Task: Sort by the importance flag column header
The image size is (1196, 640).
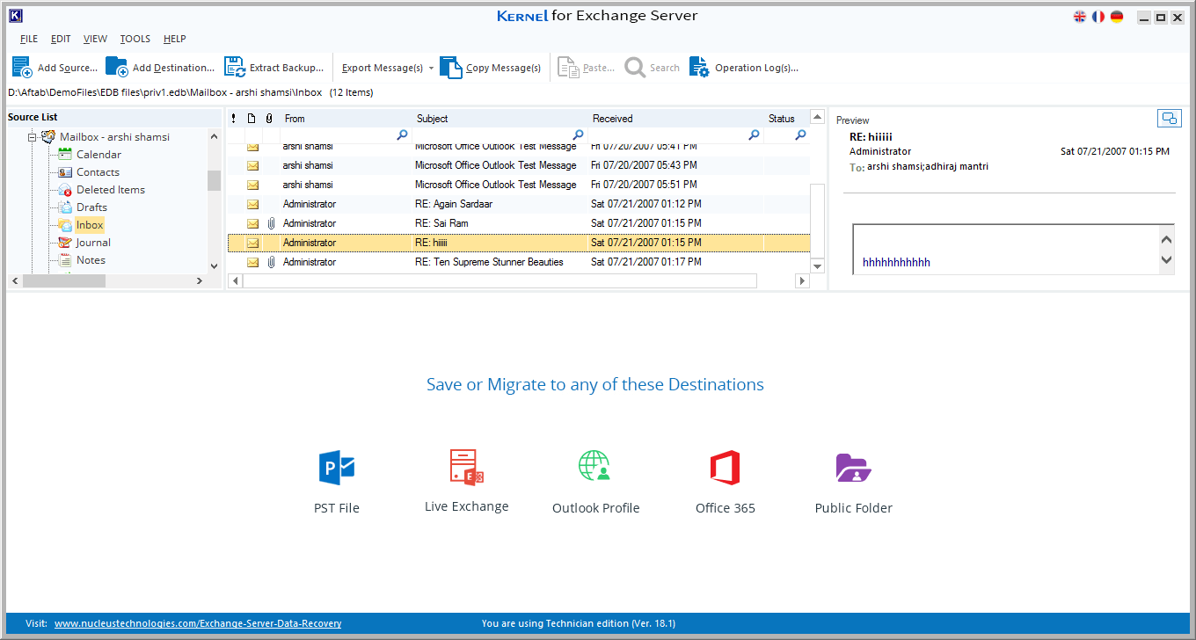Action: tap(233, 119)
